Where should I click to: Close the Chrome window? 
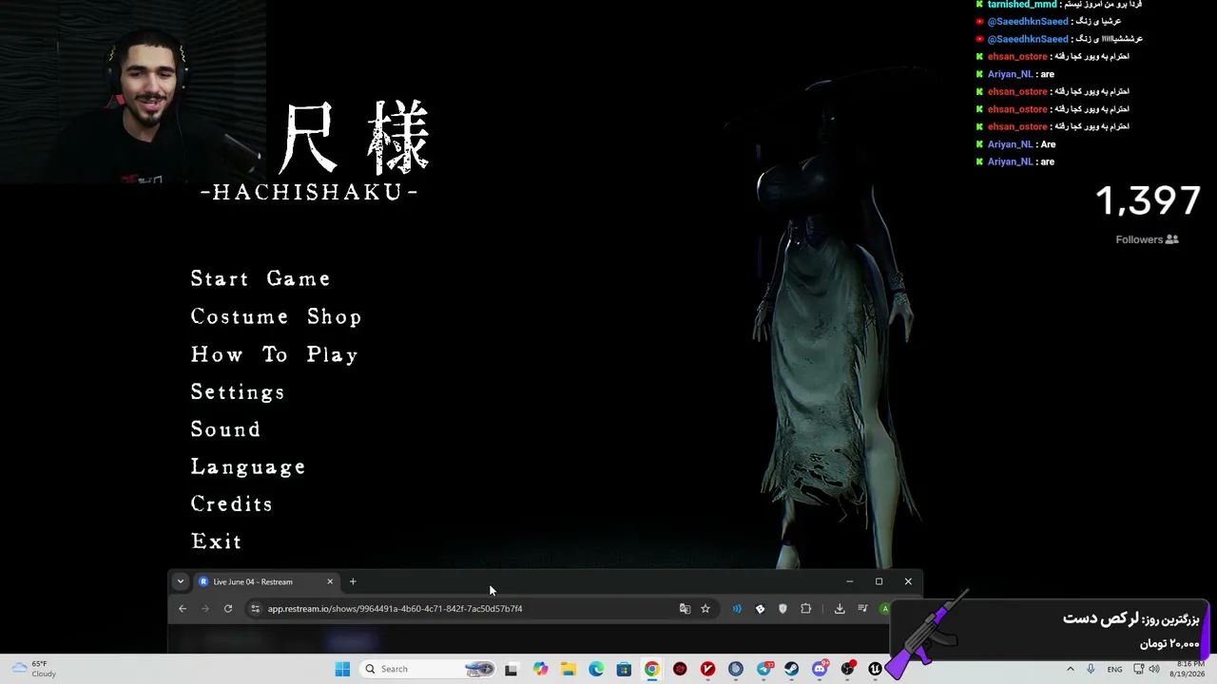pos(908,581)
